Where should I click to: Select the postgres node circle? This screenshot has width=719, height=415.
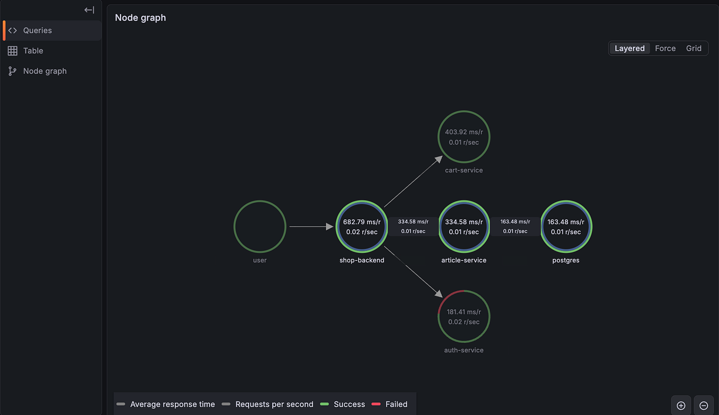566,226
